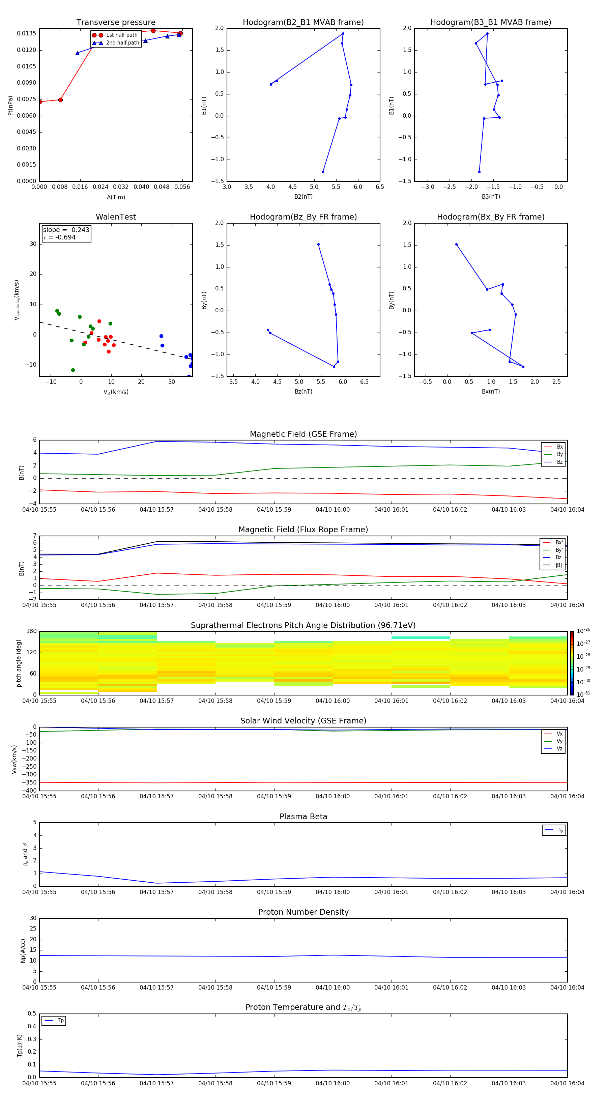
Task: Click the 'A(T·m)' x-axis label
Action: 116,197
